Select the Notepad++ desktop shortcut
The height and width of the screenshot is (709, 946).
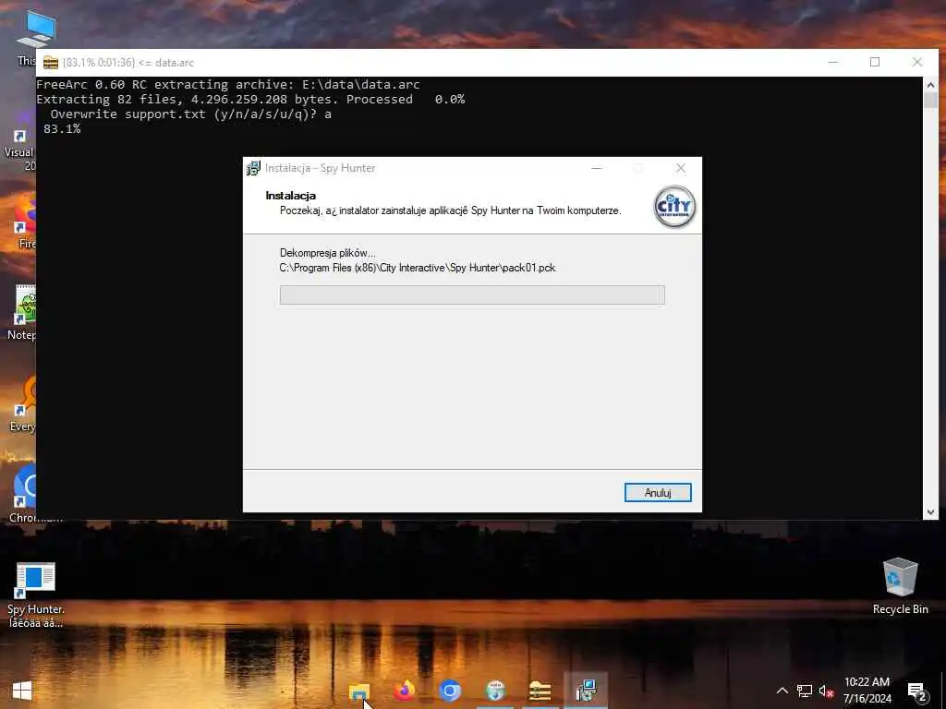click(23, 312)
